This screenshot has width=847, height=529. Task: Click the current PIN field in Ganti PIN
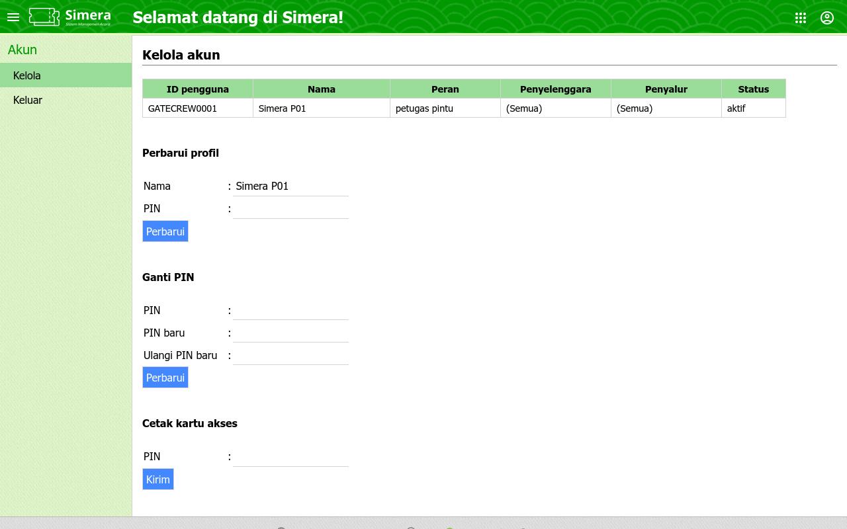pos(290,311)
